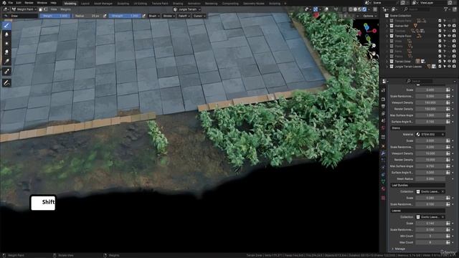Open the Render menu
This screenshot has height=258, width=459.
tap(29, 3)
